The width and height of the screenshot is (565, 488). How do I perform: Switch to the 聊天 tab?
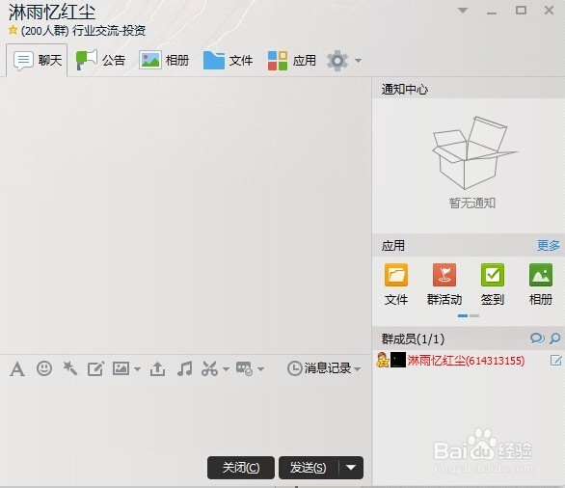pos(37,60)
